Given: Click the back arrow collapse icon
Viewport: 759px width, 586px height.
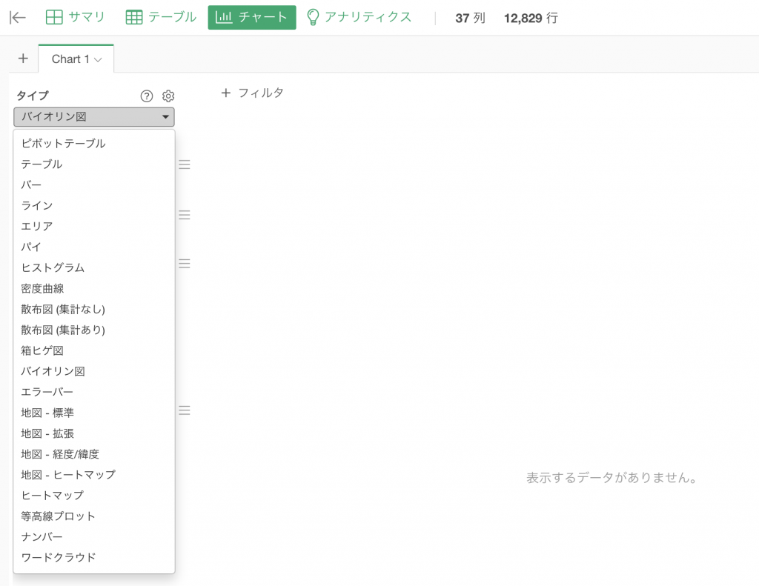Looking at the screenshot, I should pyautogui.click(x=18, y=18).
